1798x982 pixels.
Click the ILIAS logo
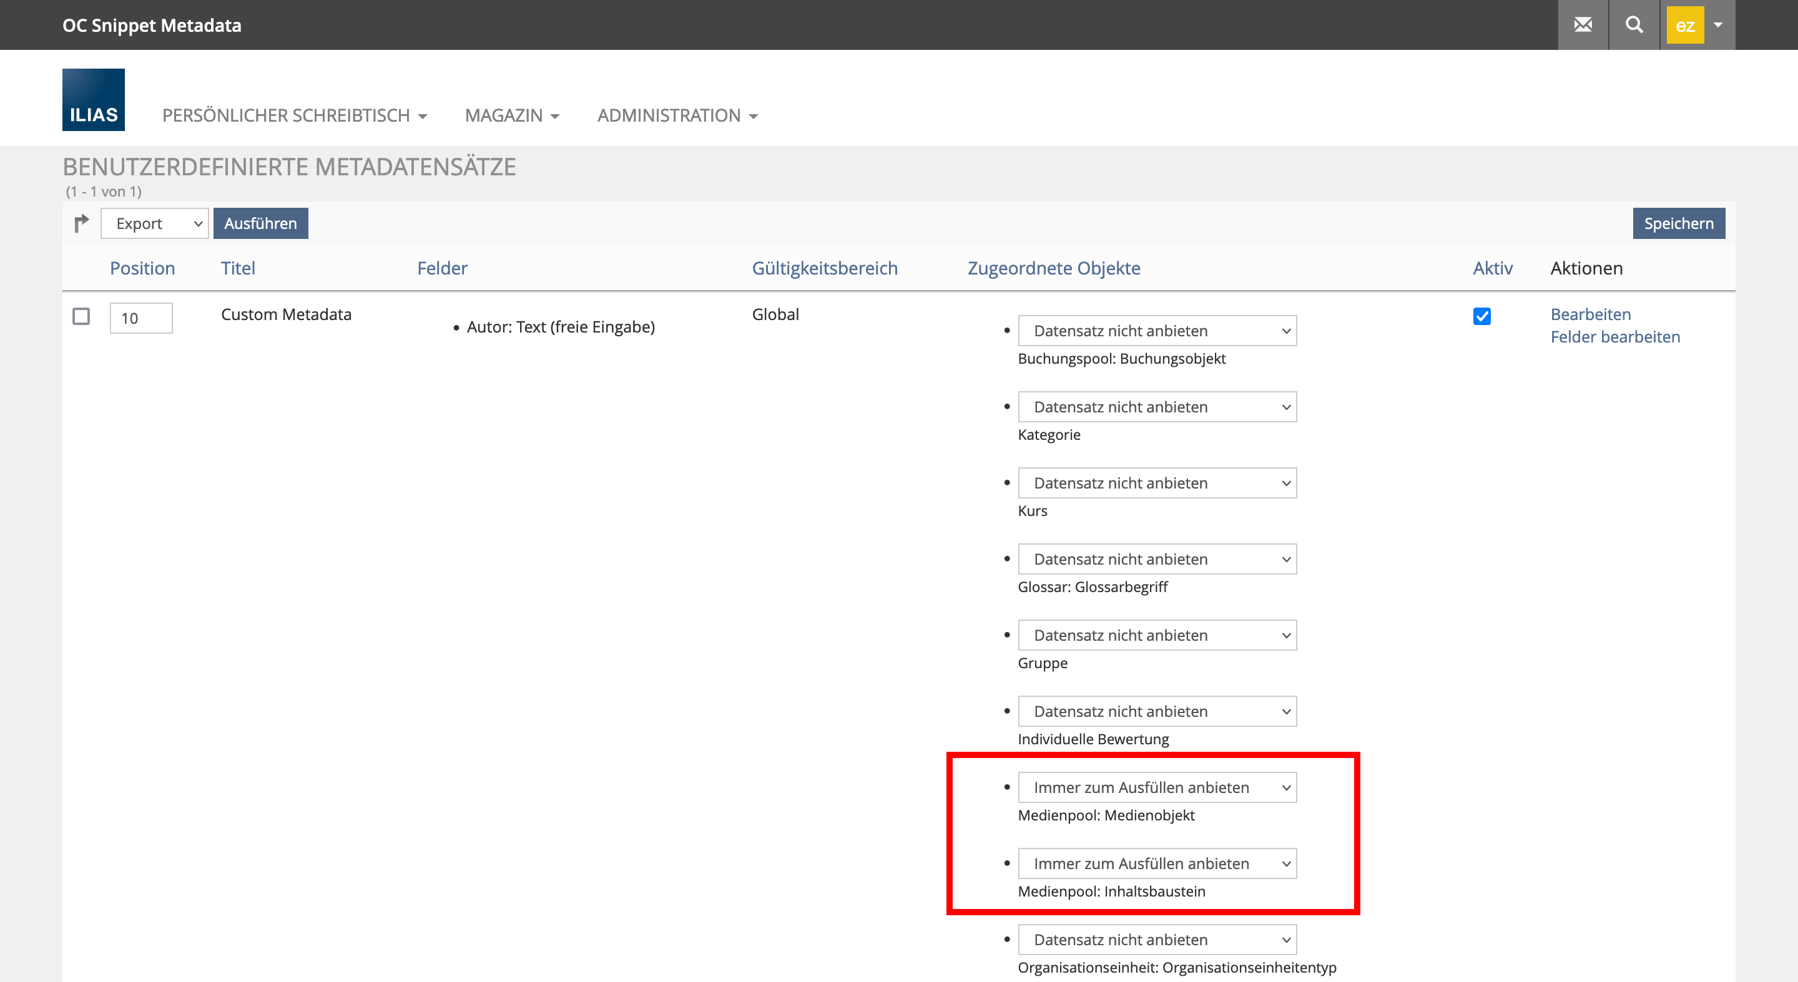pyautogui.click(x=94, y=100)
